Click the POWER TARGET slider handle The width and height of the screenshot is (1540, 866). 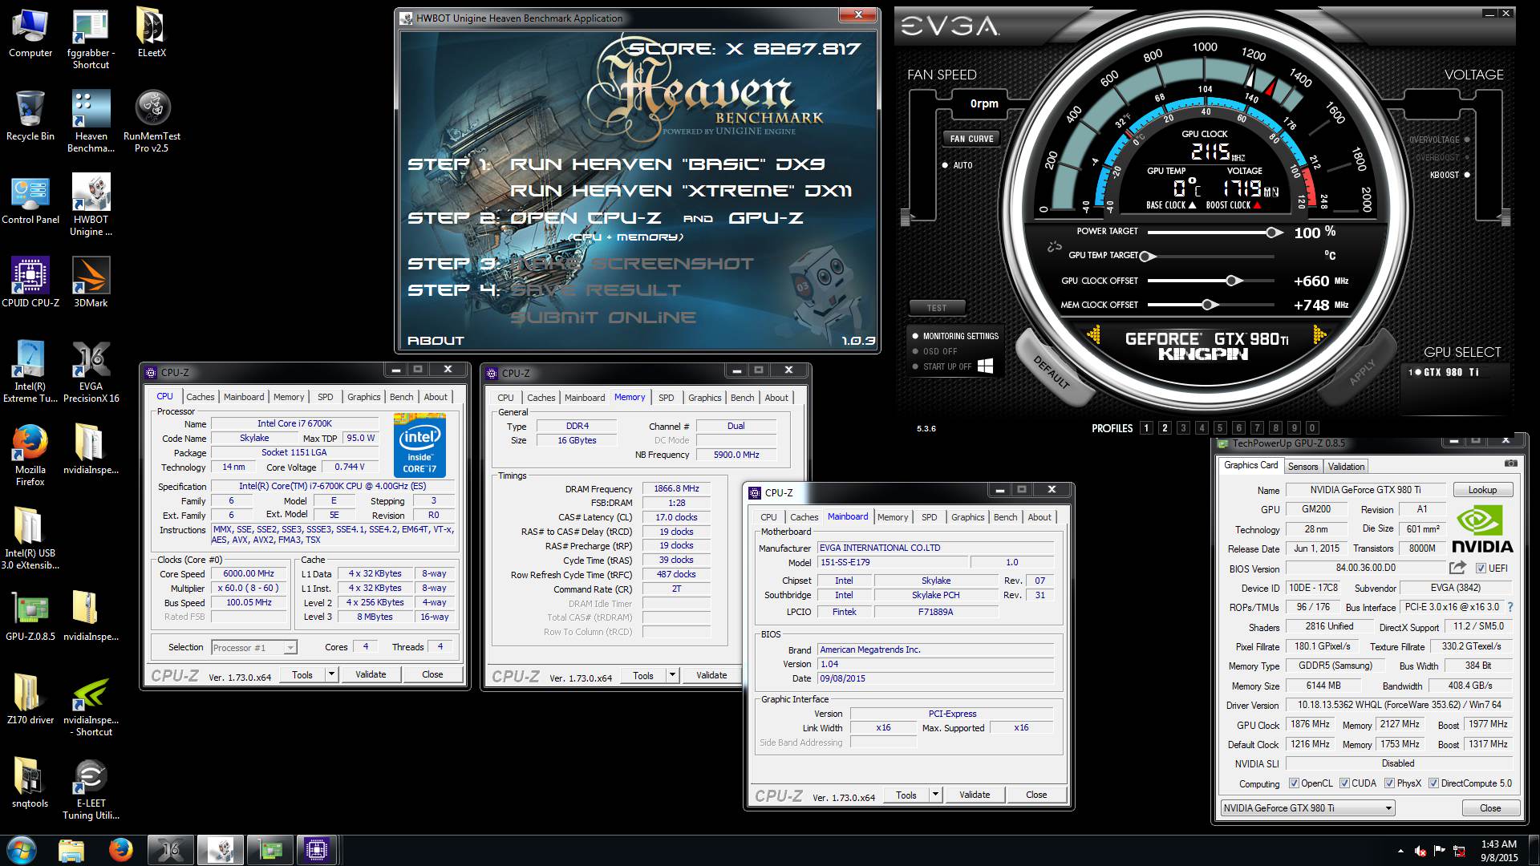pos(1273,233)
